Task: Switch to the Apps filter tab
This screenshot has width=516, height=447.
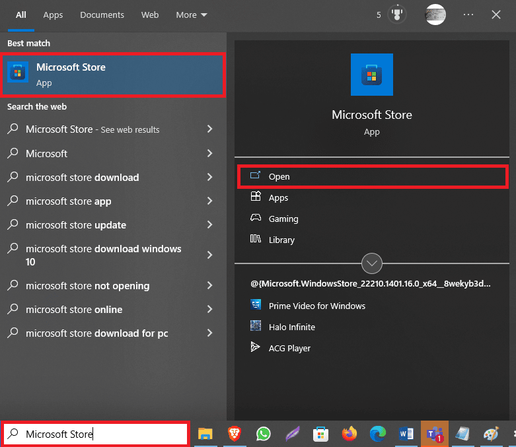Action: [53, 15]
